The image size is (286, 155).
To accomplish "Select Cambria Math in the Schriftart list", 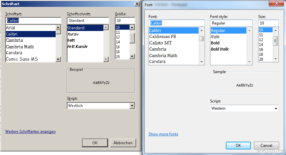I will pyautogui.click(x=20, y=47).
